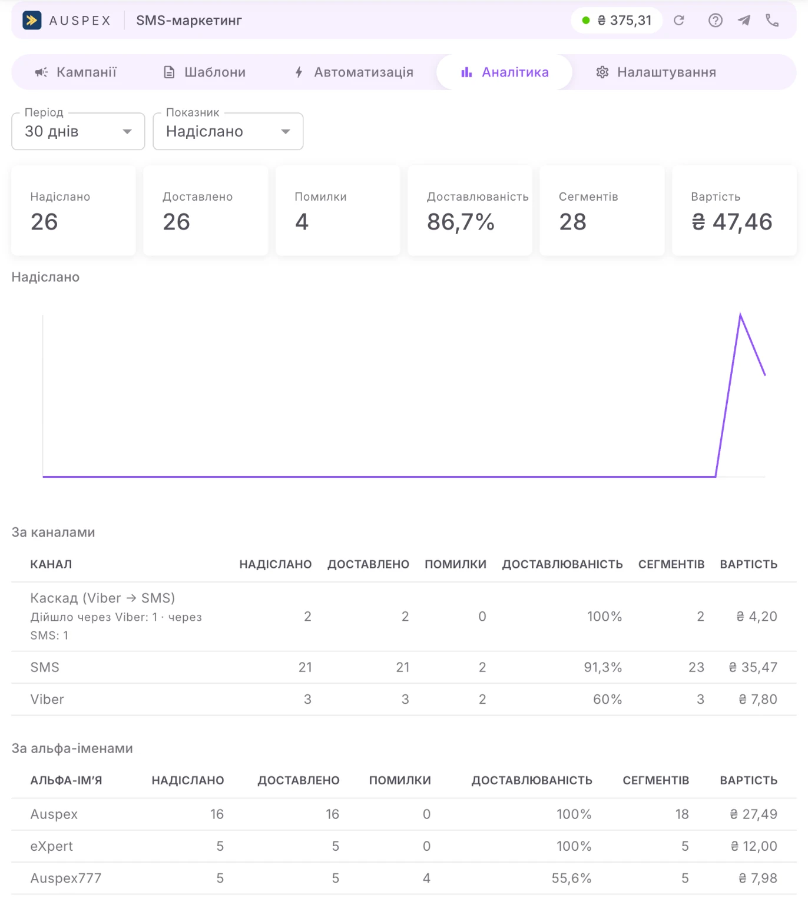Switch to the Шаблони tab
The height and width of the screenshot is (912, 808).
(204, 72)
